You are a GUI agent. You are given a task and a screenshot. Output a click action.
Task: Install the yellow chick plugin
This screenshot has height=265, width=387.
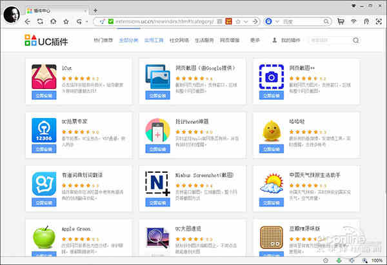point(272,149)
